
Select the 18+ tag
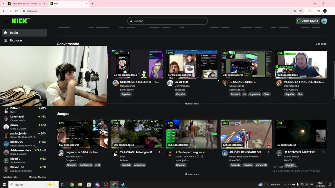click(x=300, y=95)
